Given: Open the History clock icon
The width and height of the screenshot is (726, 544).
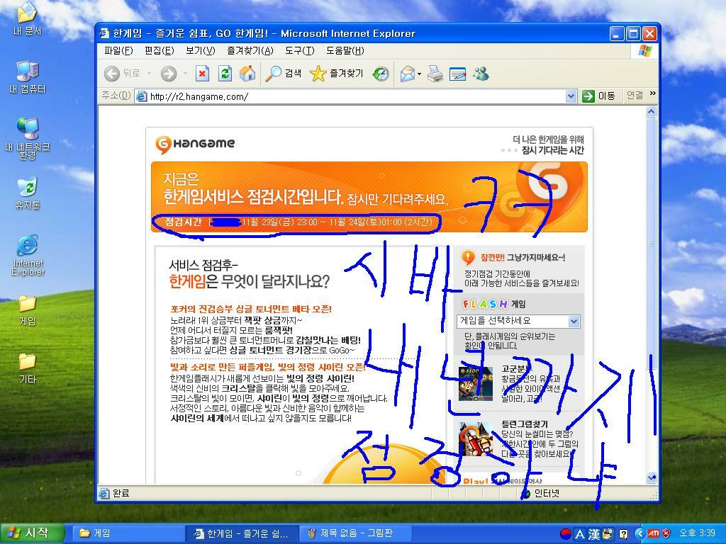Looking at the screenshot, I should (x=381, y=73).
